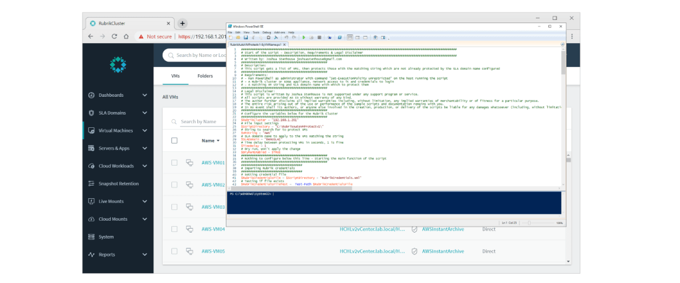Click Save disk icon in PowerShell ISE
680x283 pixels.
[x=246, y=38]
